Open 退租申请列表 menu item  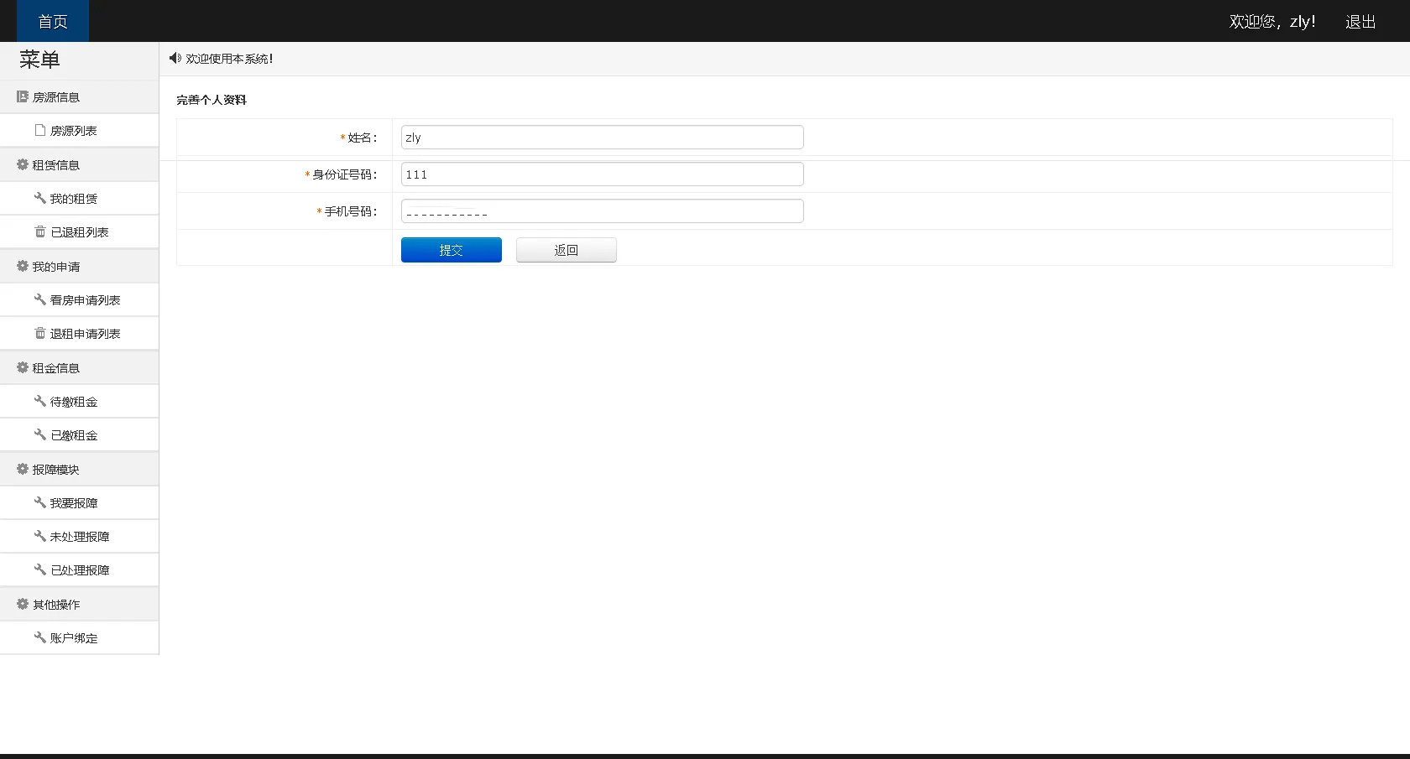pos(79,334)
